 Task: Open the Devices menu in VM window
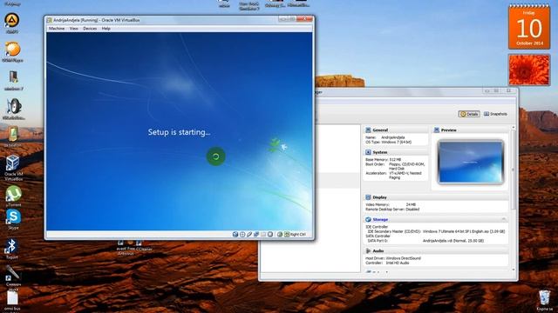pyautogui.click(x=90, y=29)
